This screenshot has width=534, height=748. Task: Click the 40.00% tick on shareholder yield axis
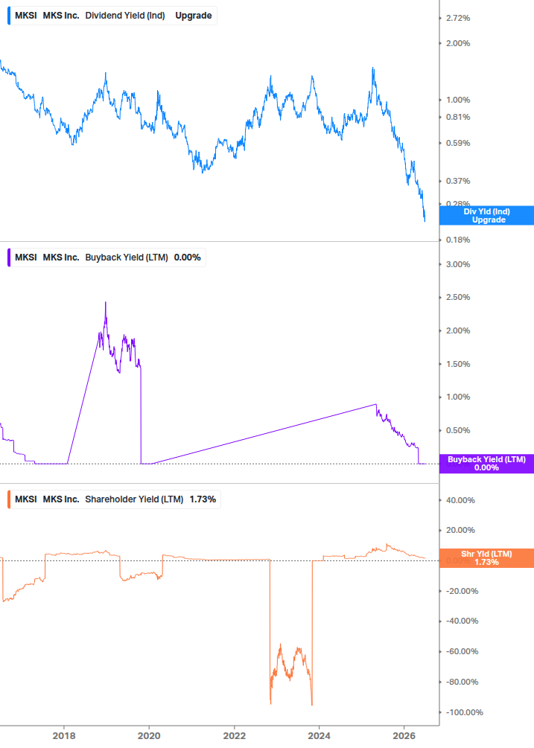(x=460, y=500)
